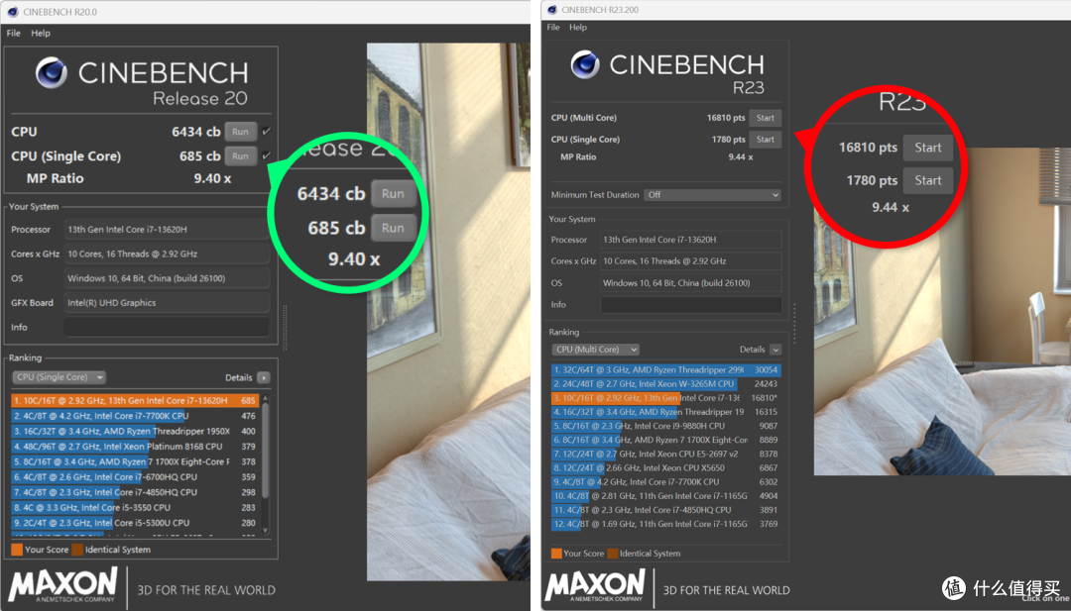Screen dimensions: 1071x611
Task: Select R23 ranking row i7-1165G7 scoring 4904
Action: [x=666, y=496]
